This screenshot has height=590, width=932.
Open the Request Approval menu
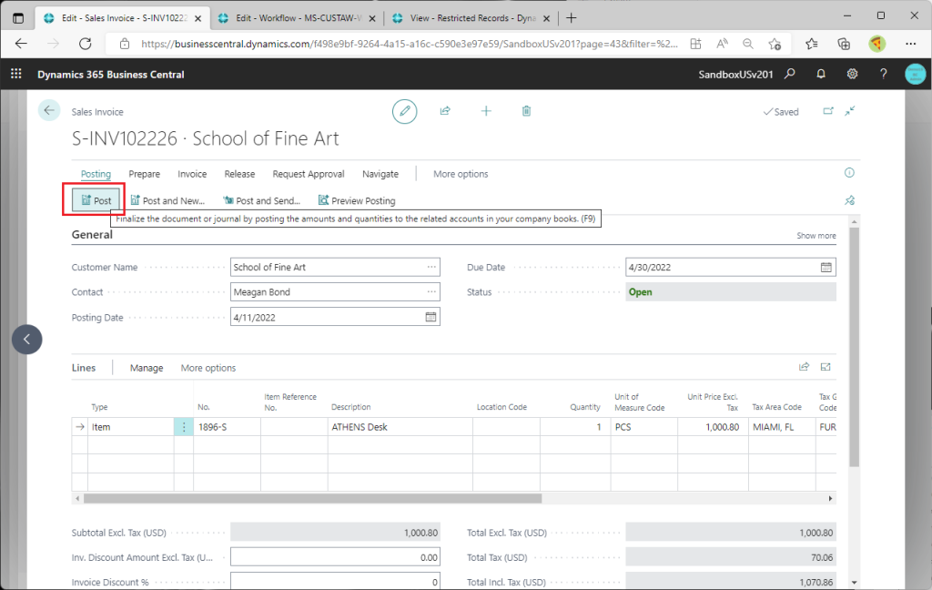coord(309,174)
